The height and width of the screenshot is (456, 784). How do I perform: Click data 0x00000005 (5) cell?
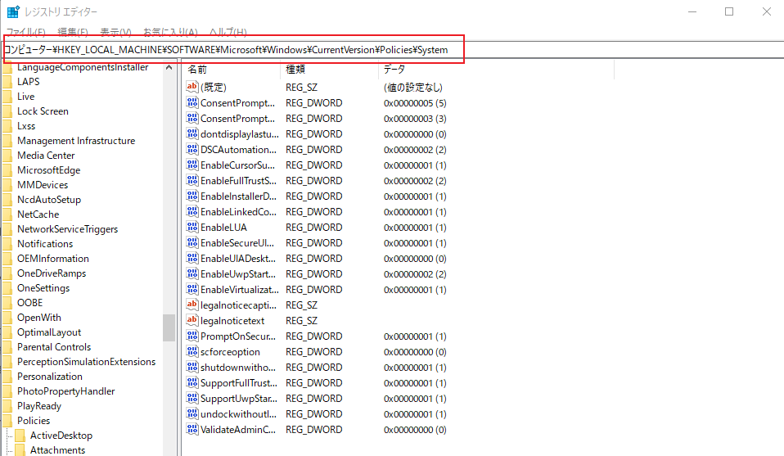[415, 103]
